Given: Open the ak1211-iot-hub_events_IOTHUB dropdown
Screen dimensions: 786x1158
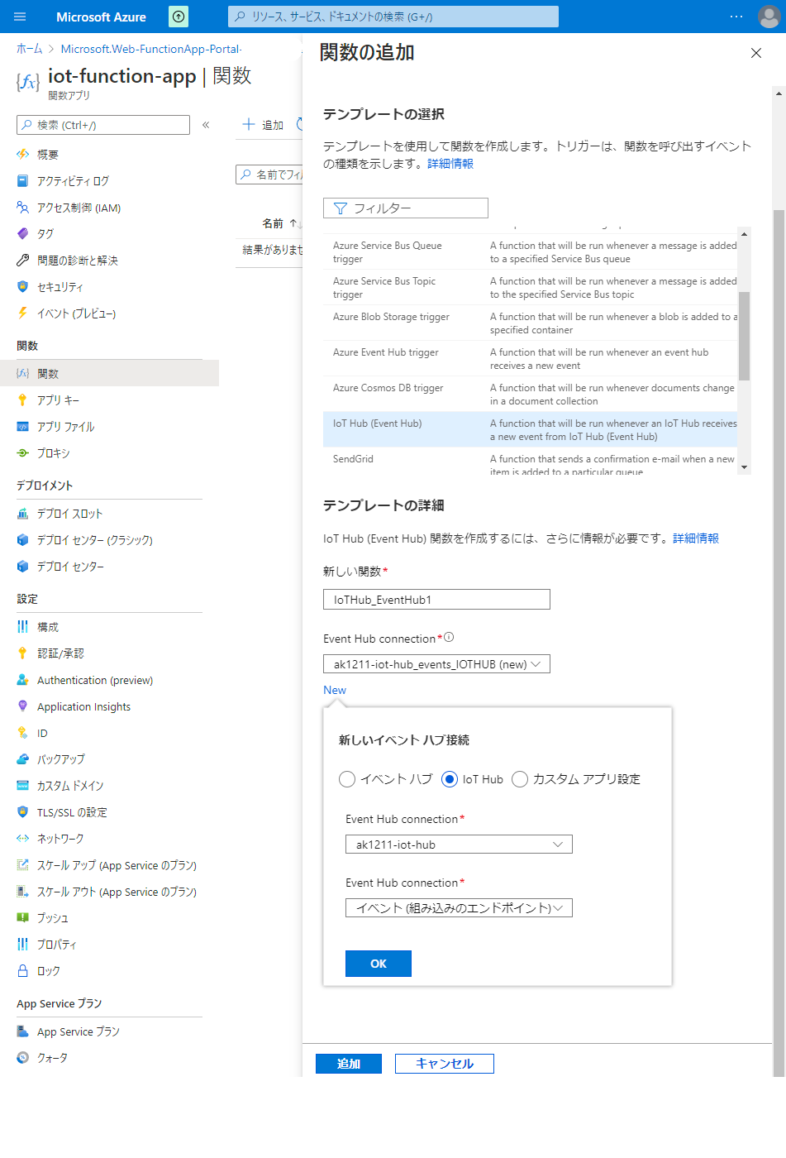Looking at the screenshot, I should click(436, 664).
